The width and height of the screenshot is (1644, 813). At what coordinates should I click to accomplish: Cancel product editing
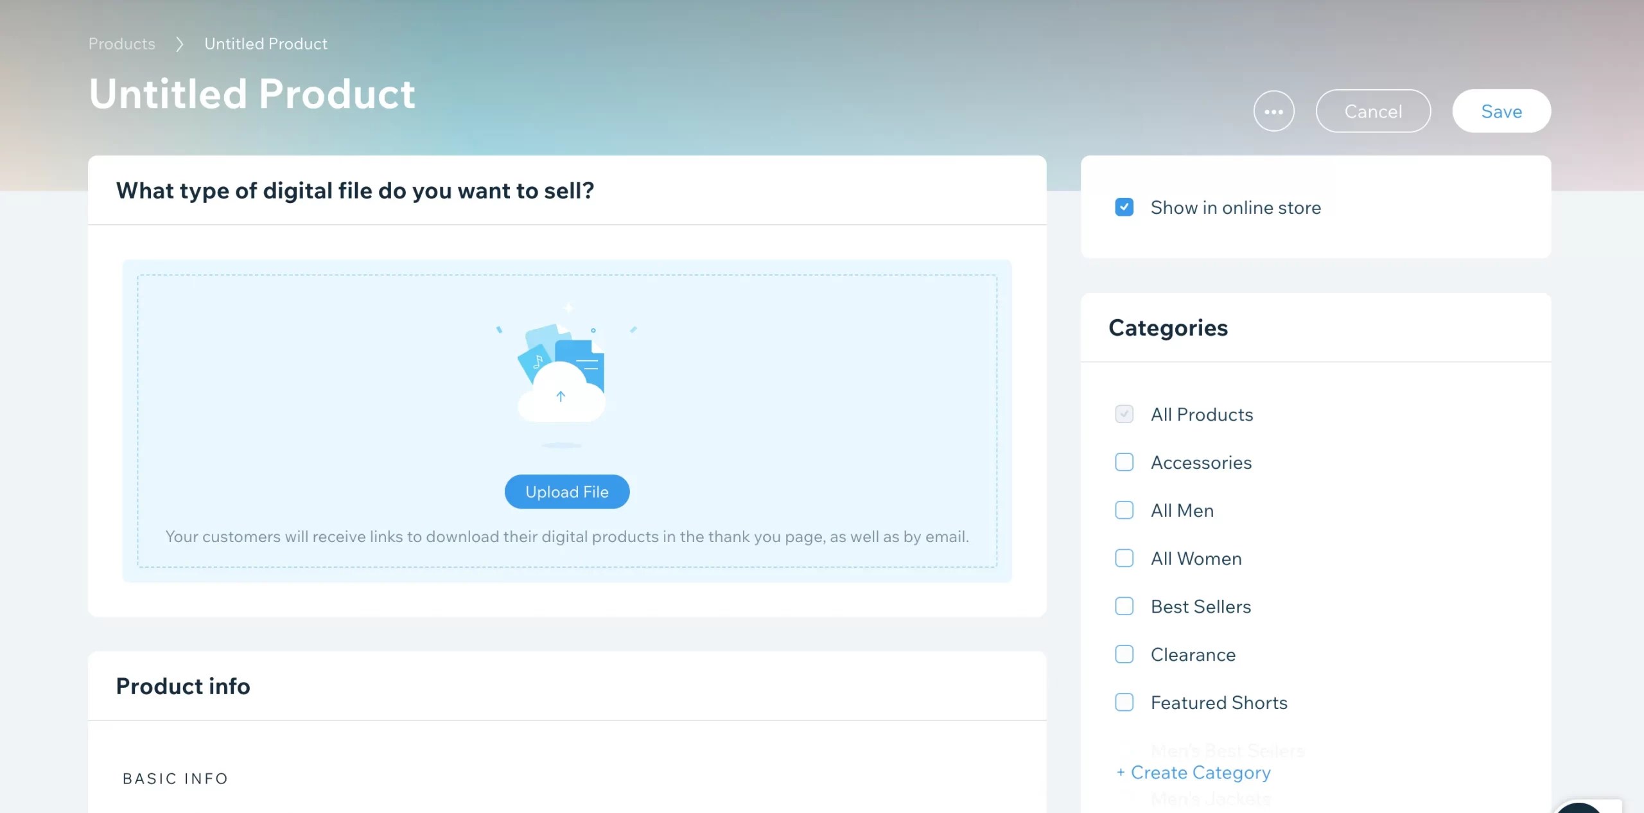(x=1373, y=111)
